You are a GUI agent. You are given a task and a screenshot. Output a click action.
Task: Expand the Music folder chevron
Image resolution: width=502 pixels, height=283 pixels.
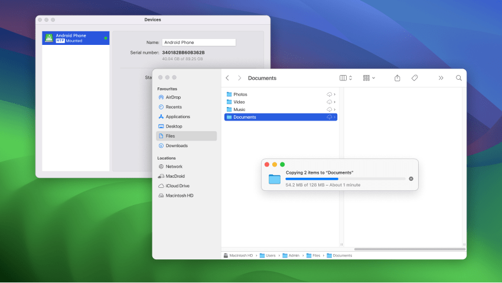(x=334, y=109)
